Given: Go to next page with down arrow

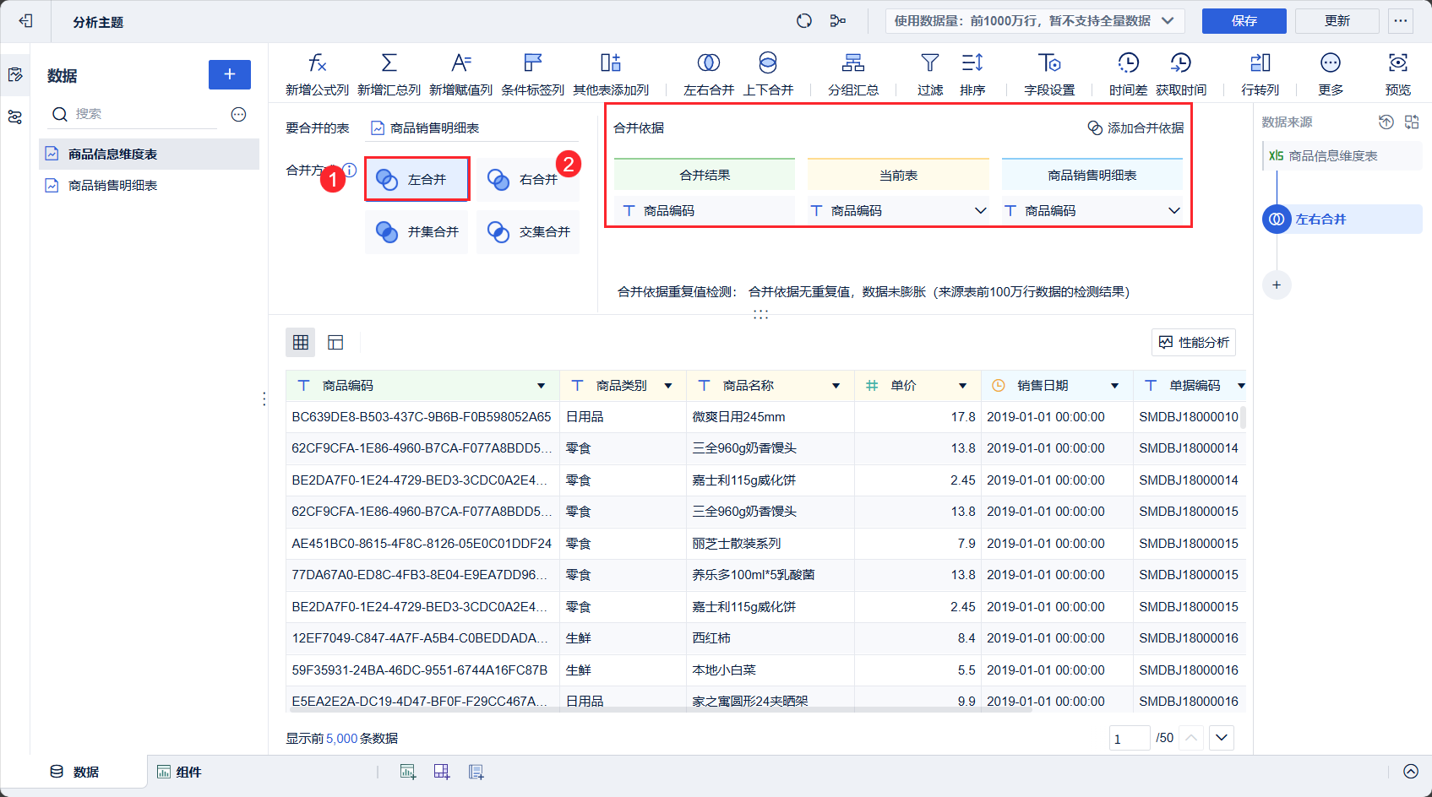Looking at the screenshot, I should pos(1222,738).
